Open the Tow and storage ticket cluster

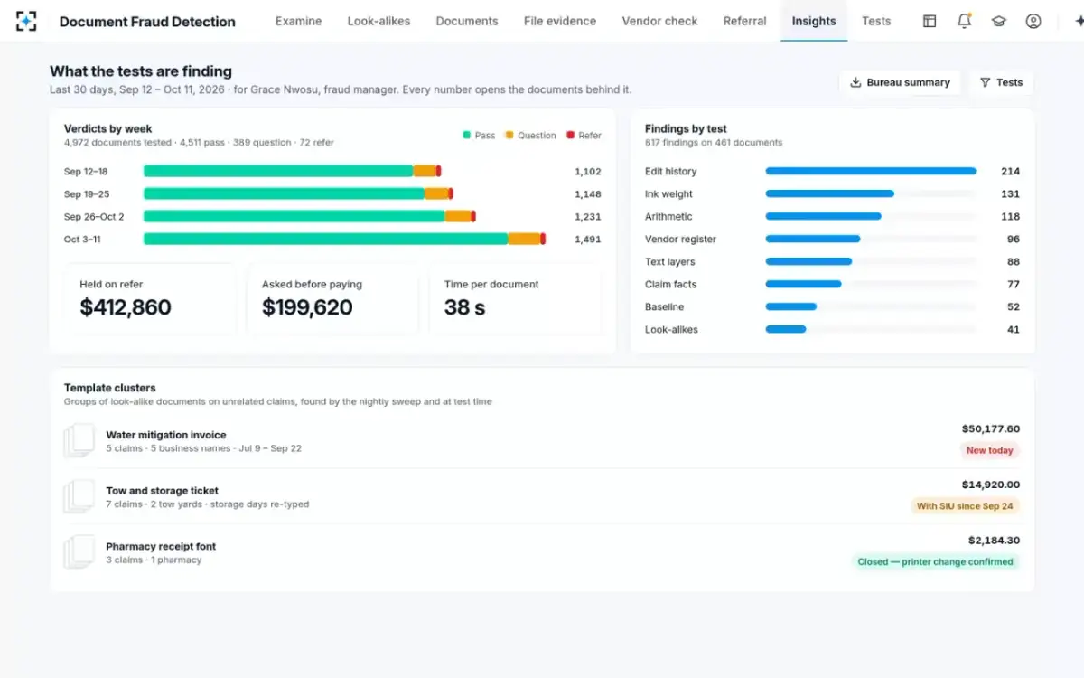click(x=542, y=497)
